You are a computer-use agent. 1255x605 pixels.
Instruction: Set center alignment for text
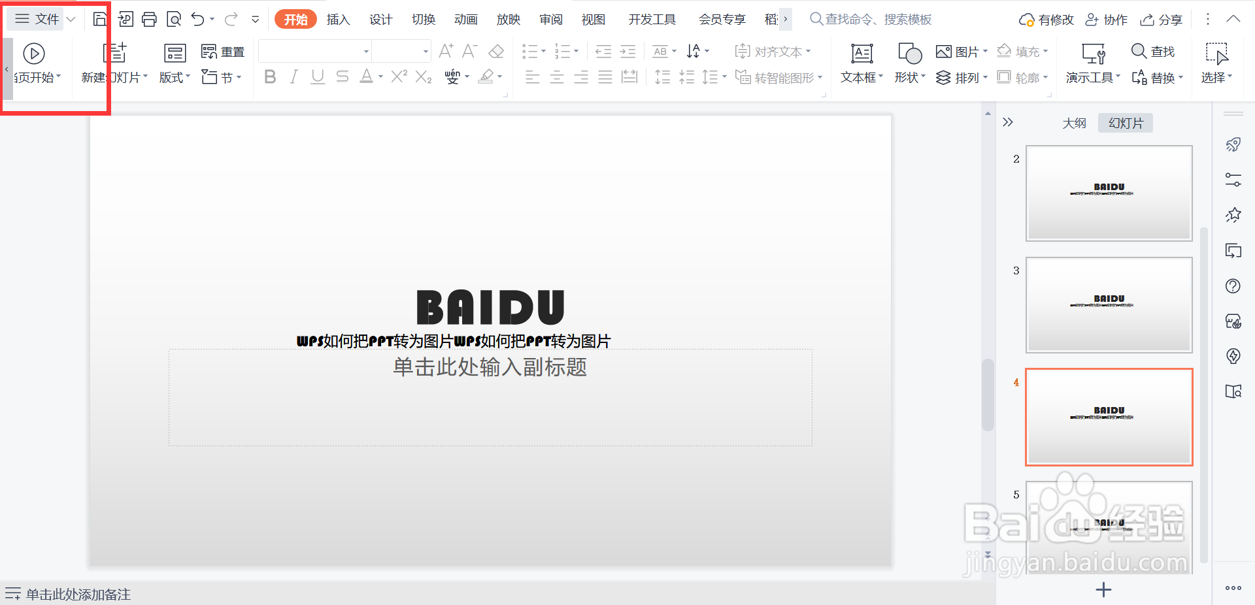(557, 77)
